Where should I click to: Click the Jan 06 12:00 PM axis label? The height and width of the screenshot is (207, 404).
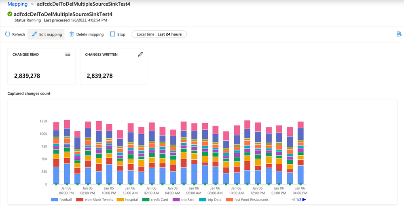pyautogui.click(x=258, y=190)
